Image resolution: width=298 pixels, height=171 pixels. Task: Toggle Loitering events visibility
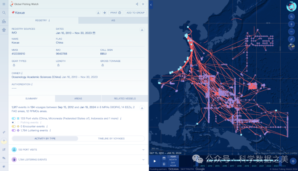14,130
